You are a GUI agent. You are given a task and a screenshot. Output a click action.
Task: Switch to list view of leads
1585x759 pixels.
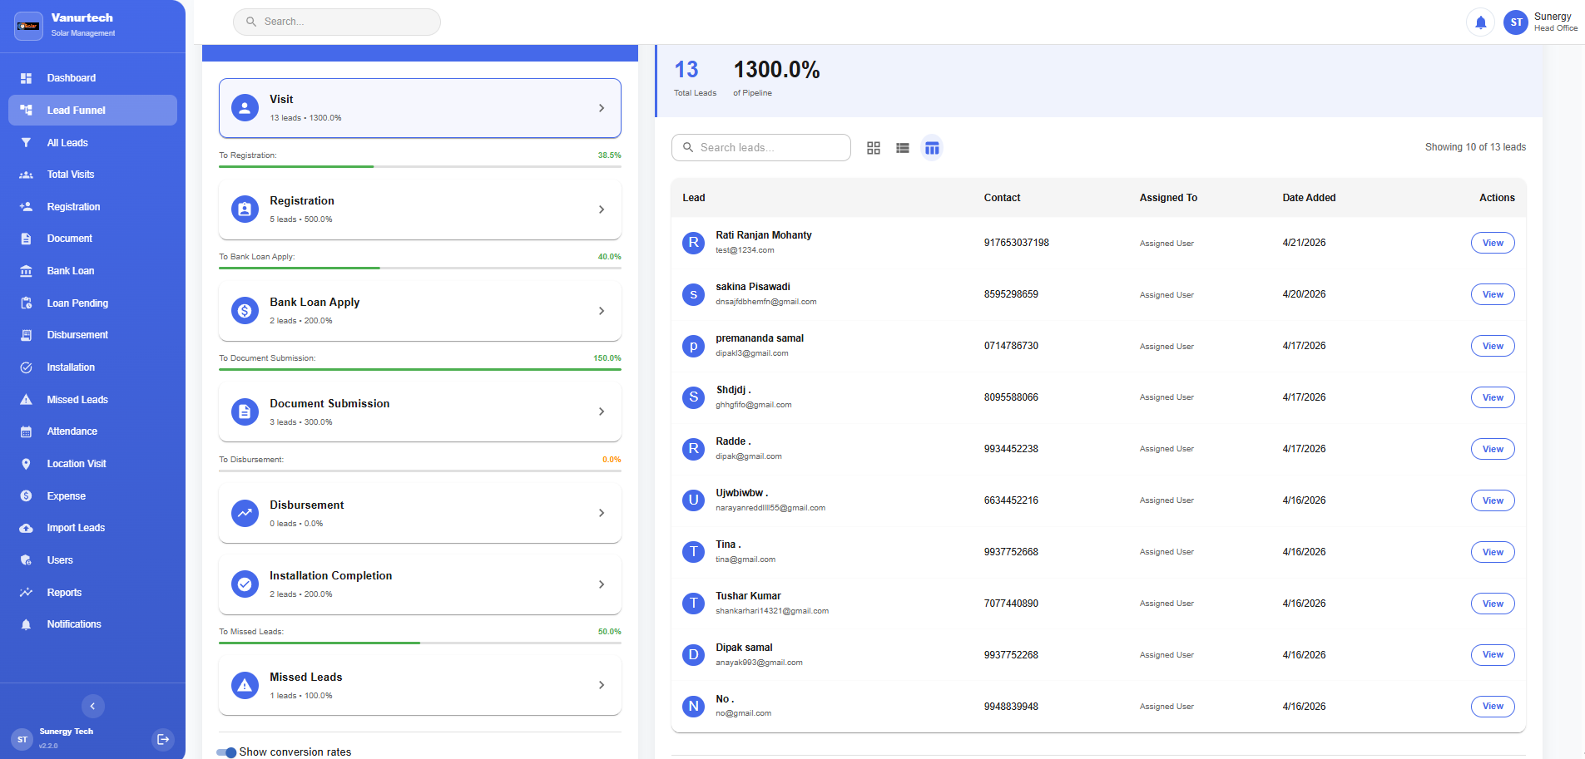(903, 148)
